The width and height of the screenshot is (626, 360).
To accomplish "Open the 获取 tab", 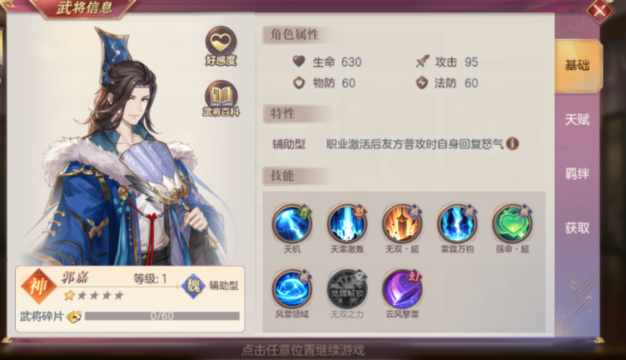I will tap(577, 228).
